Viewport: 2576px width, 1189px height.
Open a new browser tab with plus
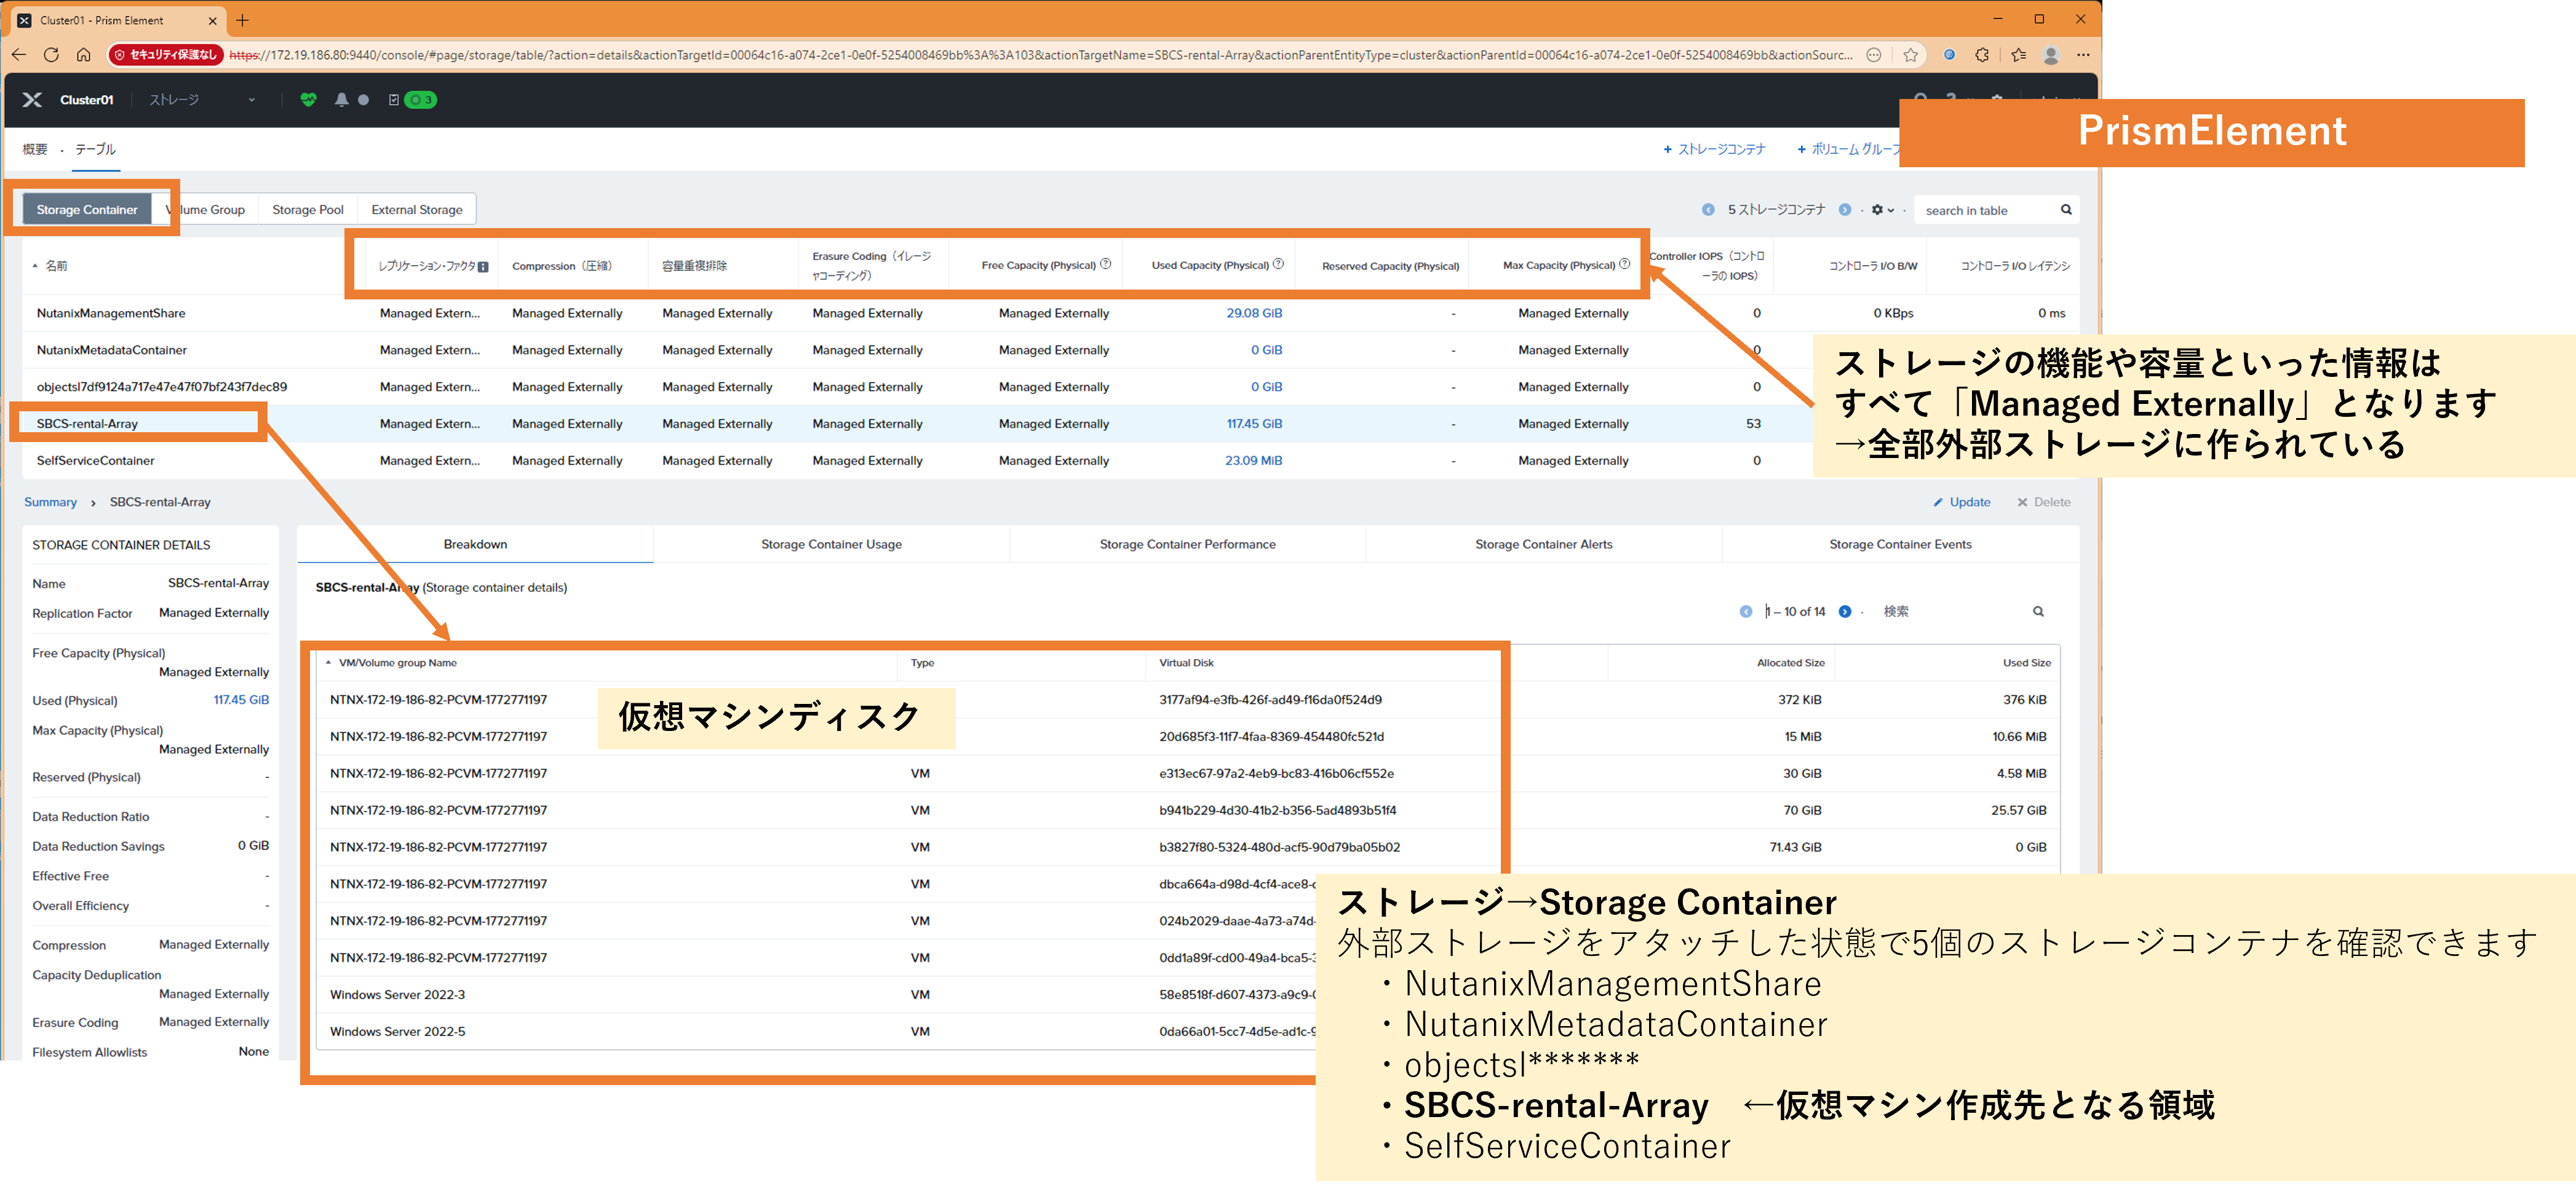point(242,20)
